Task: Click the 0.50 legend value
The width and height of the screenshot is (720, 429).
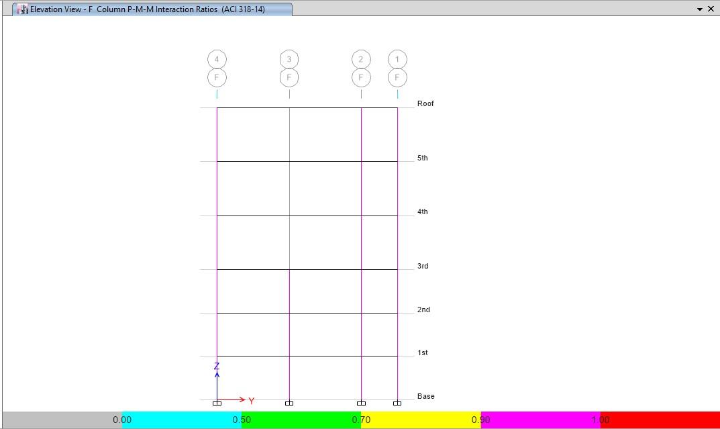Action: tap(242, 420)
